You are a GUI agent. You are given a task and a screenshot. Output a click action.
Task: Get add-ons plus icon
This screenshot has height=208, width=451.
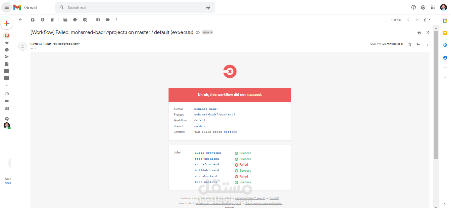point(445,77)
